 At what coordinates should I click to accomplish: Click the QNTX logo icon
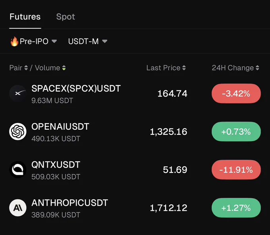tap(18, 170)
